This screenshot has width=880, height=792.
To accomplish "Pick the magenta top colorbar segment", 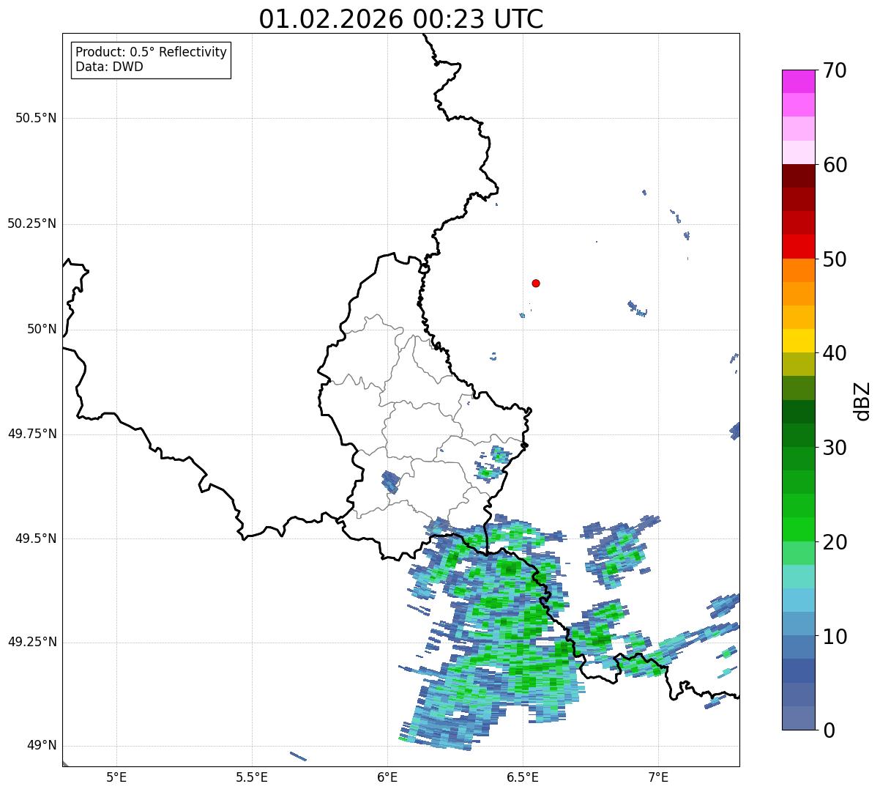I will 798,81.
